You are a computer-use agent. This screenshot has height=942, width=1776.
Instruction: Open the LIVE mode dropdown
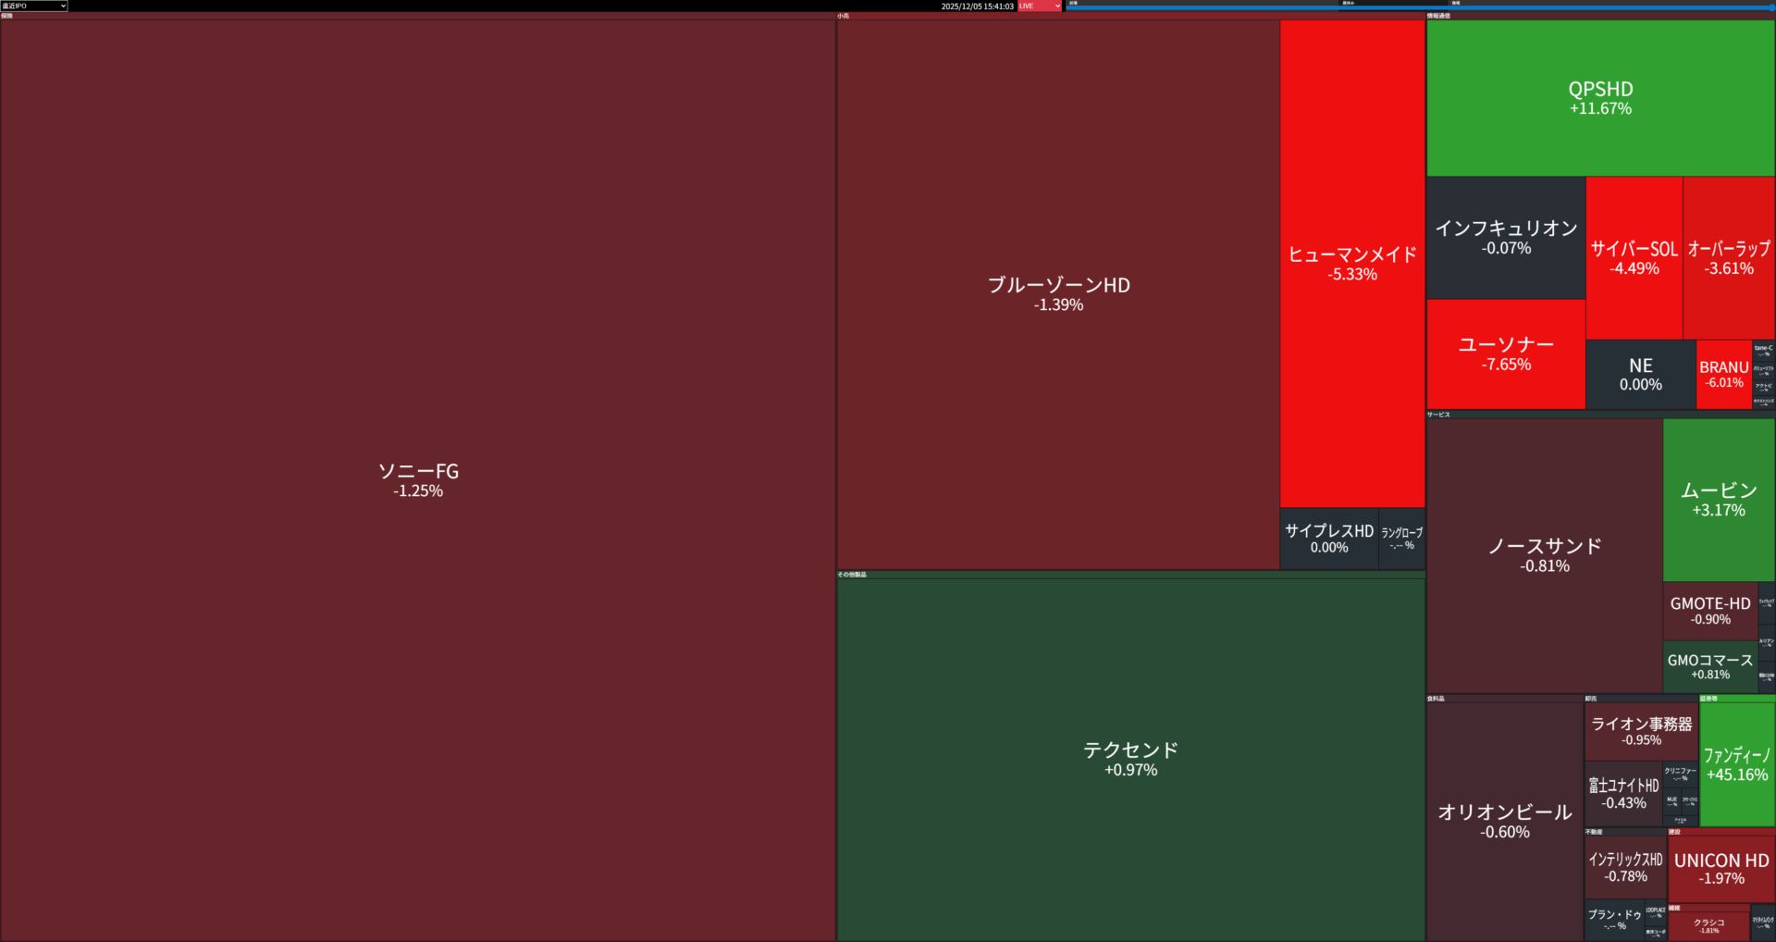[1040, 6]
